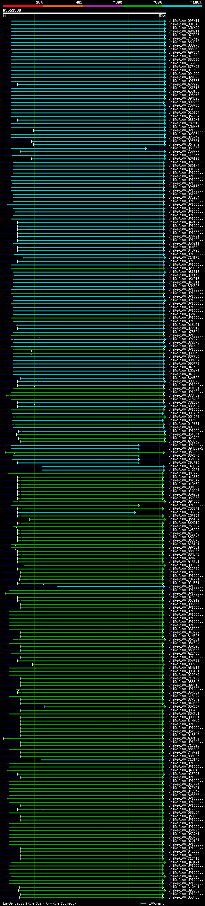205x906 pixels.
Task: Click entry UniRef100_Q9FSZ1
Action: tap(184, 141)
